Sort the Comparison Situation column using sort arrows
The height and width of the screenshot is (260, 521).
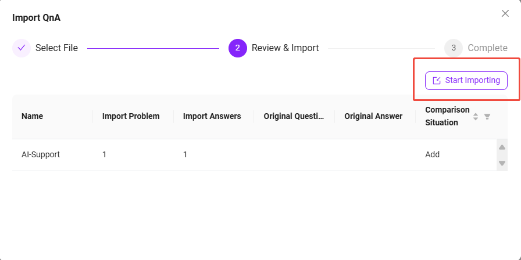pyautogui.click(x=476, y=117)
